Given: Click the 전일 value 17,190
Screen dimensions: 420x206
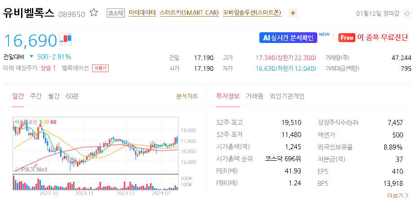Looking at the screenshot, I should (x=204, y=58).
